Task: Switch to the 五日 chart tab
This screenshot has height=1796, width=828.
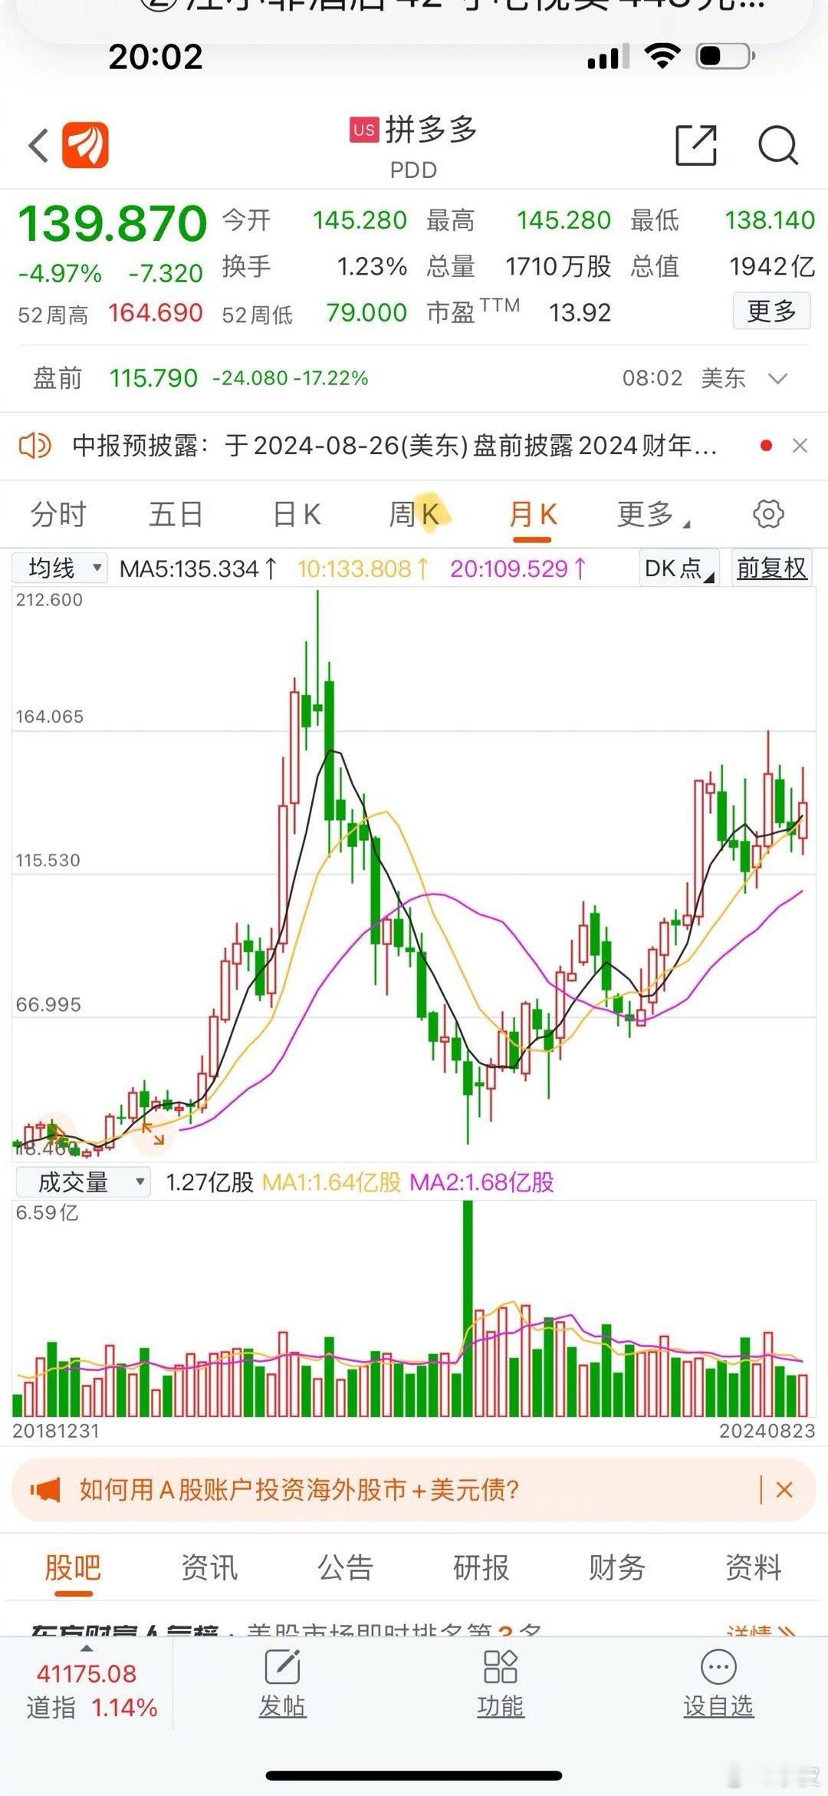Action: pos(176,514)
